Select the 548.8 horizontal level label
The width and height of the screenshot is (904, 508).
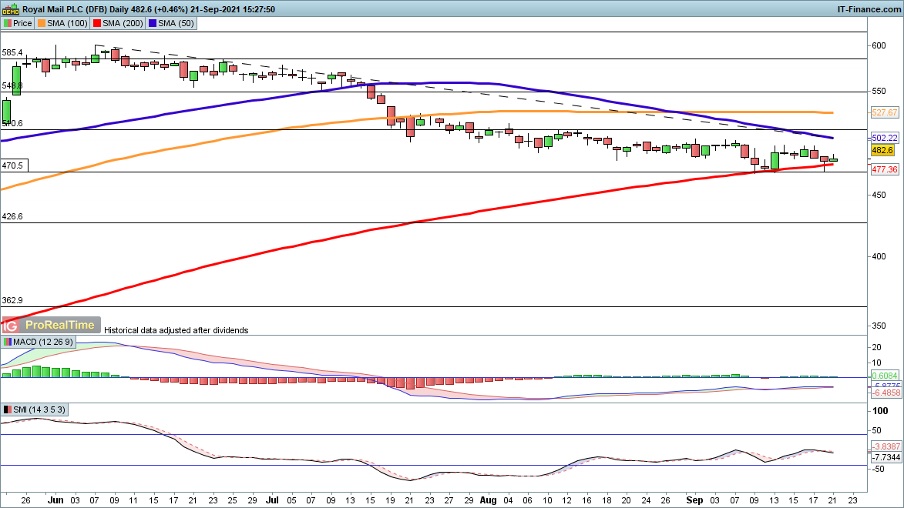[x=12, y=85]
